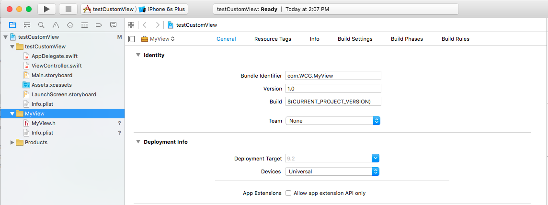Expand the Products folder
Screen dimensions: 548x205
[x=12, y=142]
